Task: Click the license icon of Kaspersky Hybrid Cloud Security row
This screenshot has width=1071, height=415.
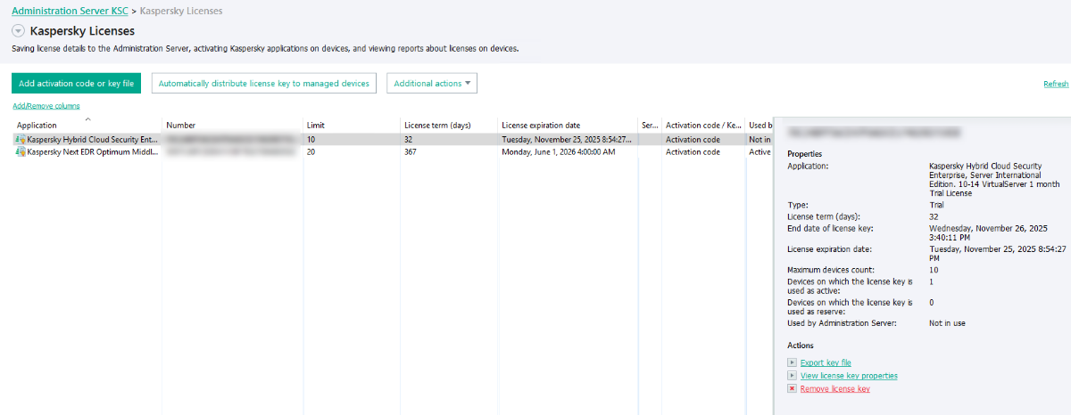Action: 21,140
